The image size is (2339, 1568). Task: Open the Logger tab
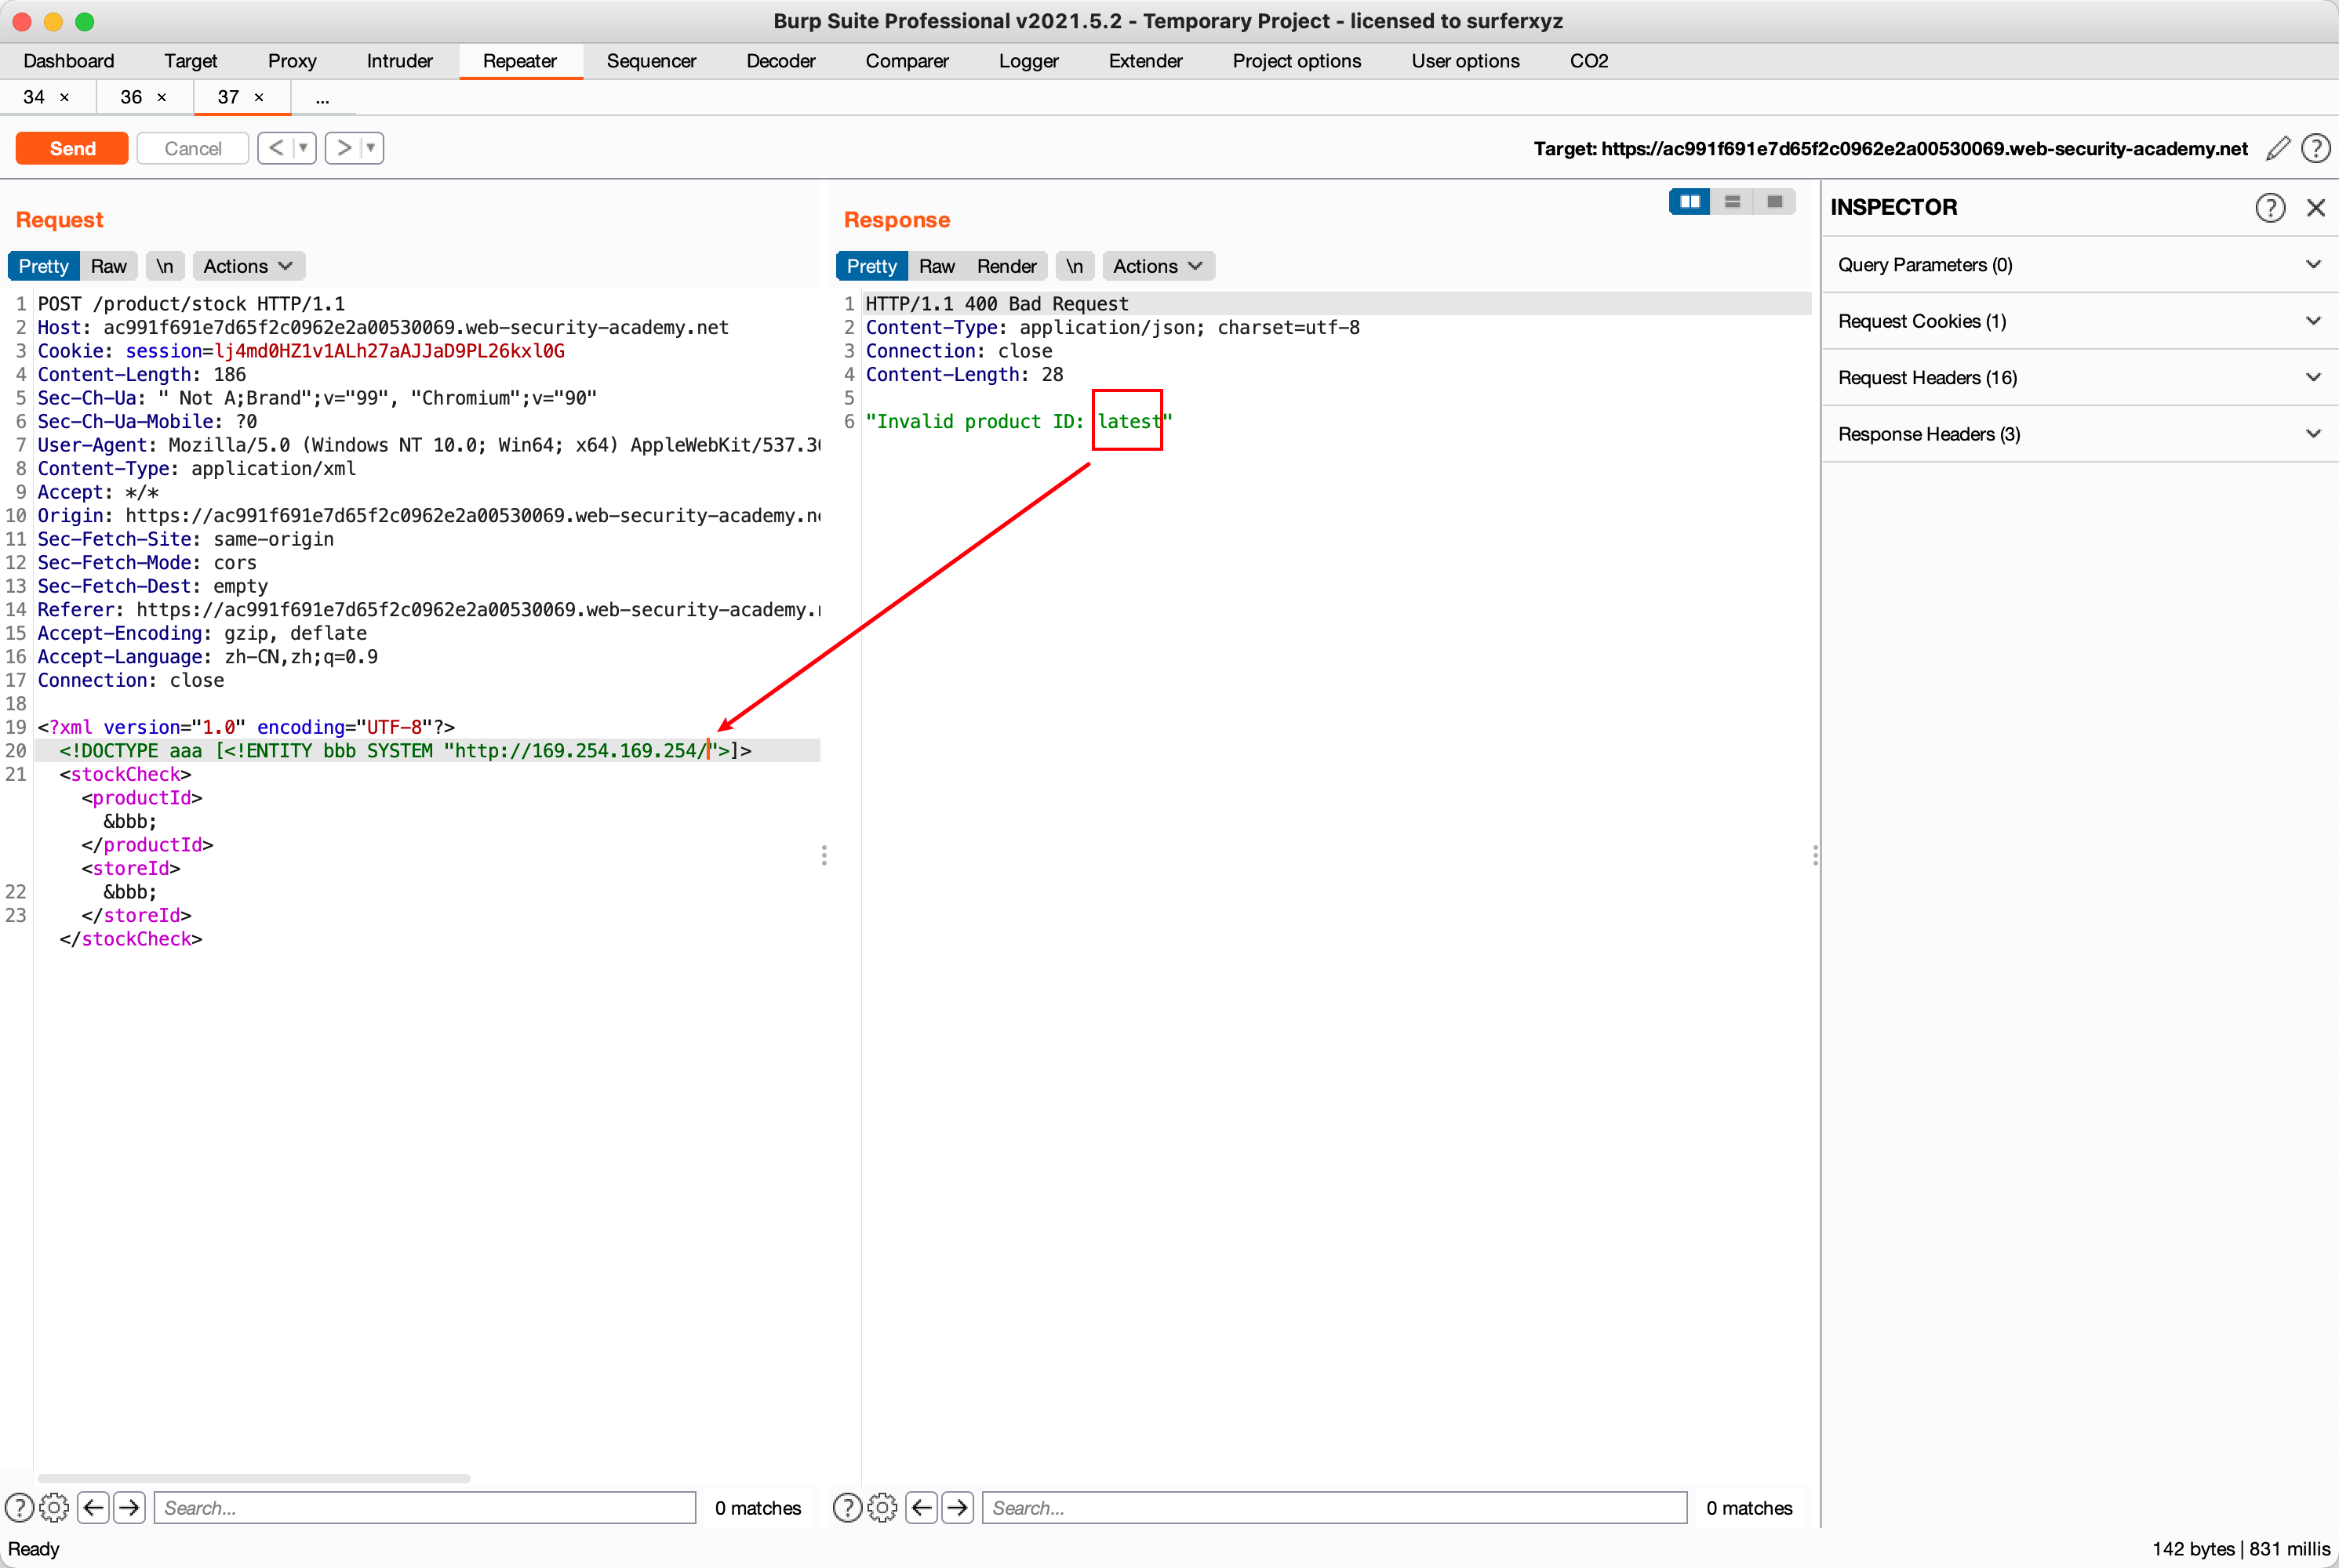click(x=1028, y=61)
